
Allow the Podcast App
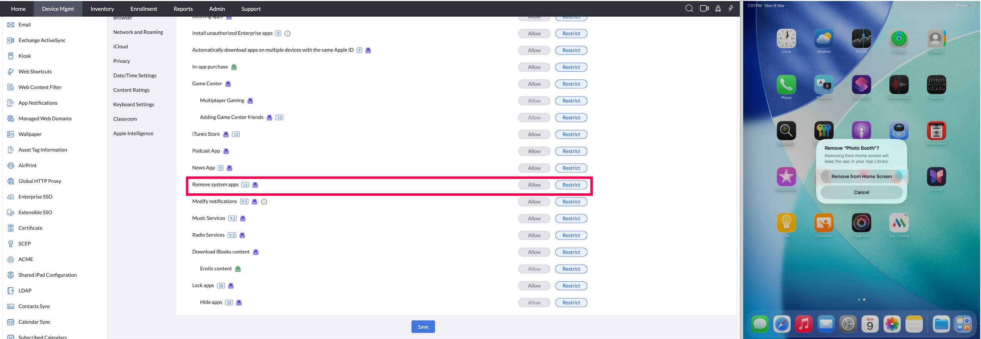[x=534, y=151]
